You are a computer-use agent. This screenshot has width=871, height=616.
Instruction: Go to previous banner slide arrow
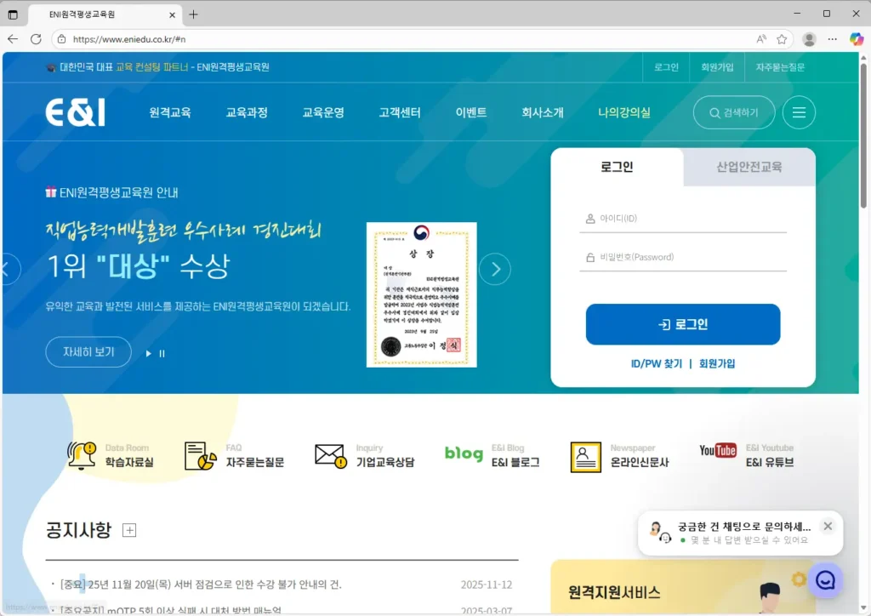[8, 270]
